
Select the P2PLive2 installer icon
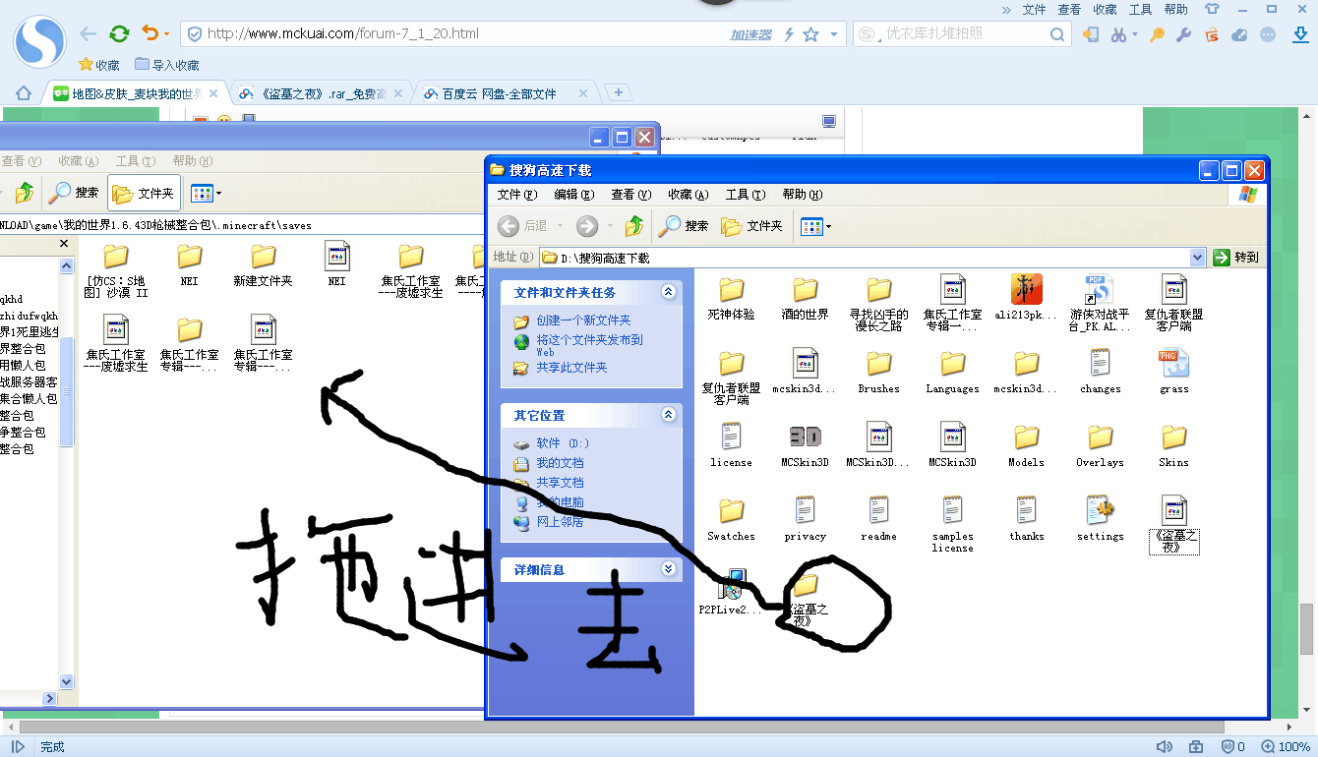732,584
